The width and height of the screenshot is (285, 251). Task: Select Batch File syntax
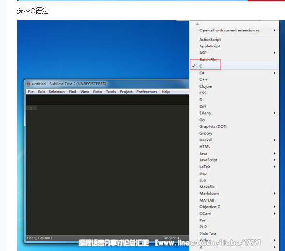234,60
